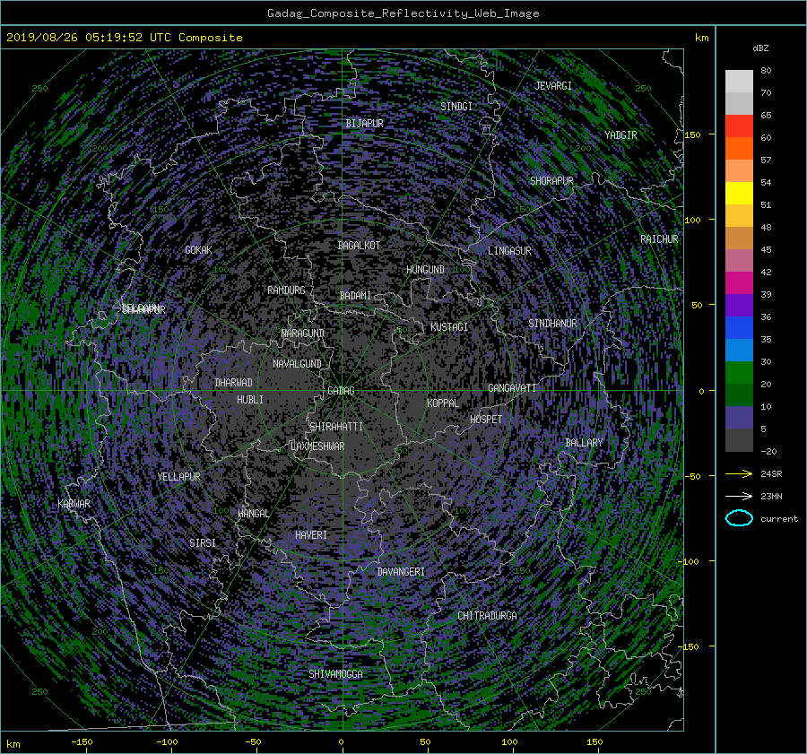Click the RAMDURG label
Viewport: 807px width, 754px height.
(286, 290)
